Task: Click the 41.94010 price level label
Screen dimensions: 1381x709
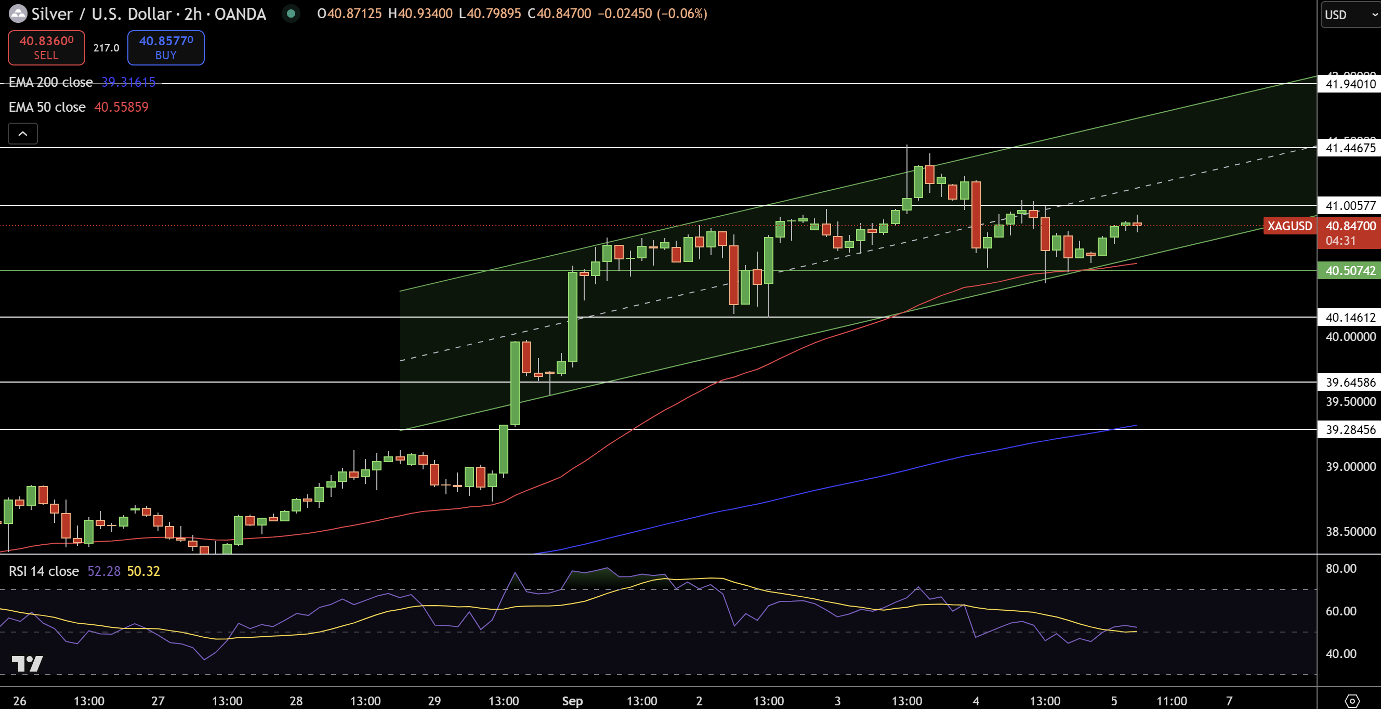Action: pos(1350,84)
